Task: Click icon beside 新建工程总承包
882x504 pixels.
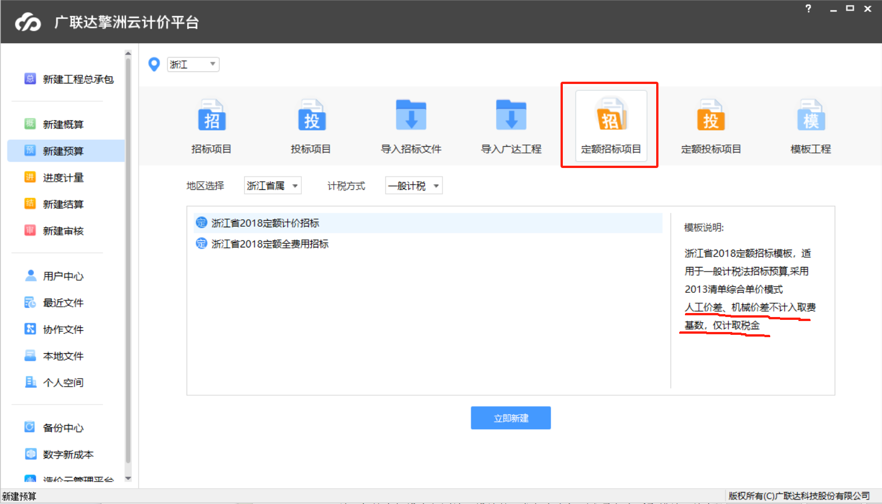Action: (x=30, y=78)
